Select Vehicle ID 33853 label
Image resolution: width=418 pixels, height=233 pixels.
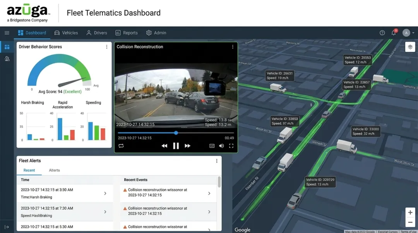(284, 121)
